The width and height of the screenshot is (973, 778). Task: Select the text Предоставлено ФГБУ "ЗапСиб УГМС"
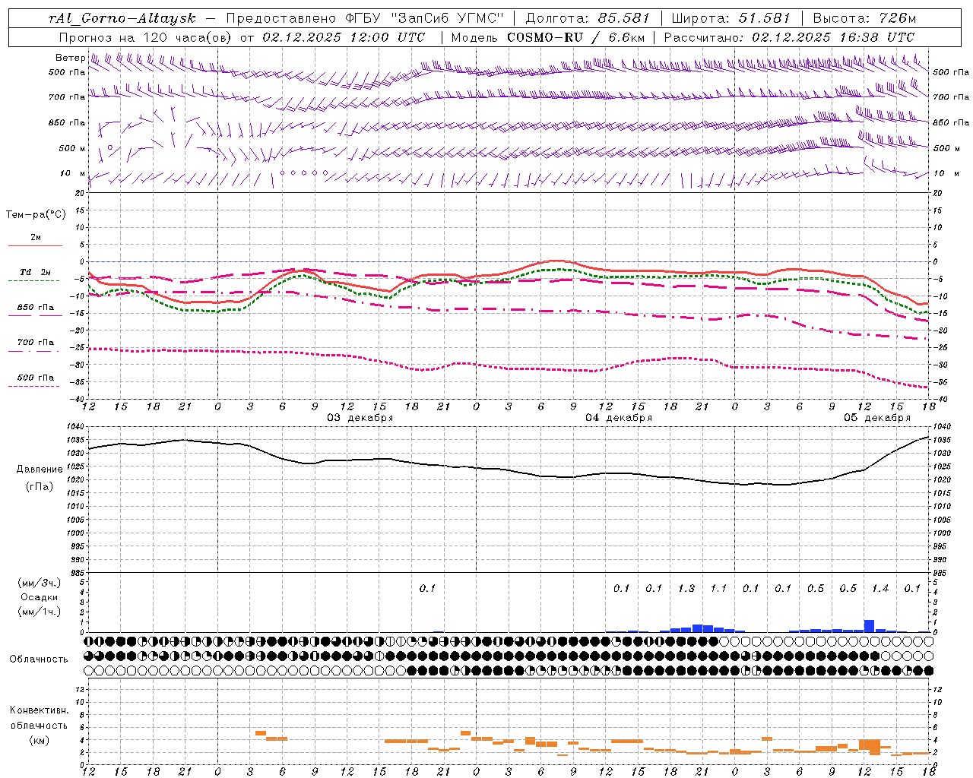365,18
